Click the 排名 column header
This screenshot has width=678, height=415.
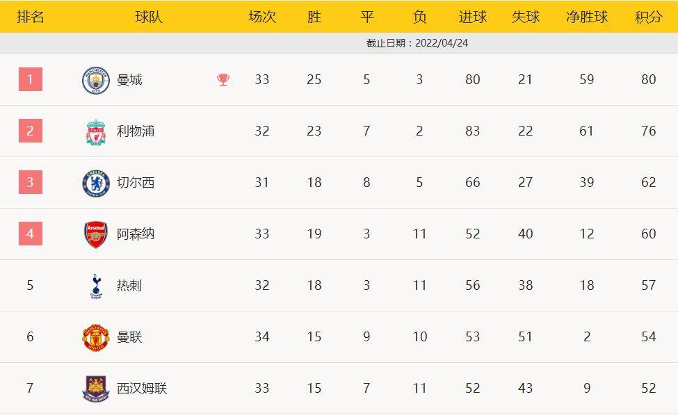tap(30, 17)
